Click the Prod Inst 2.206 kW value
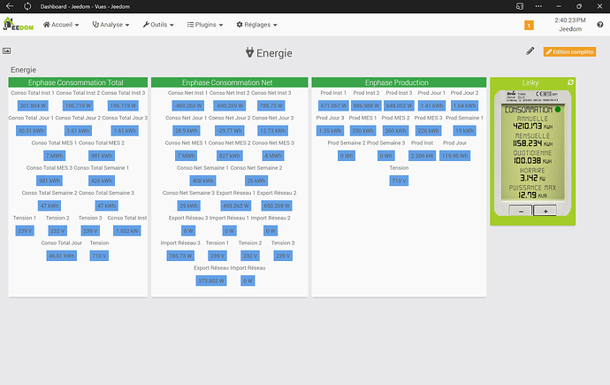The image size is (610, 385). pyautogui.click(x=422, y=155)
